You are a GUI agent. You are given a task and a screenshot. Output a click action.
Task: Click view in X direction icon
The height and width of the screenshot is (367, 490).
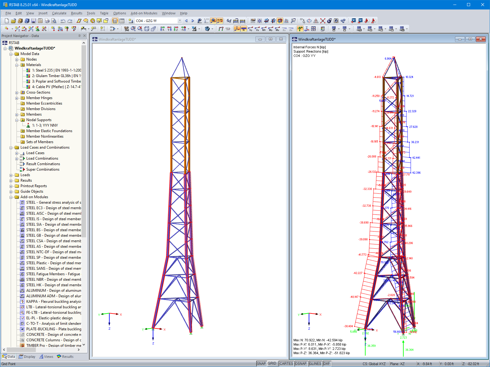[x=162, y=29]
